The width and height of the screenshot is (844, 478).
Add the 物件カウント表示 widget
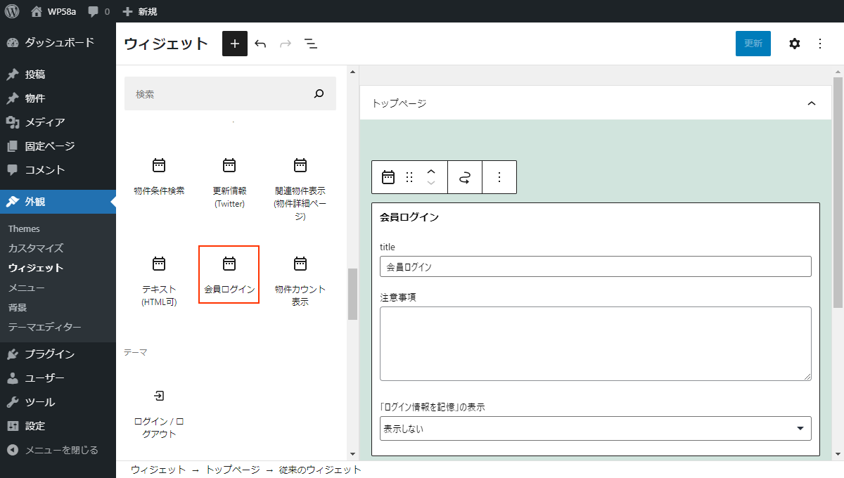click(300, 281)
